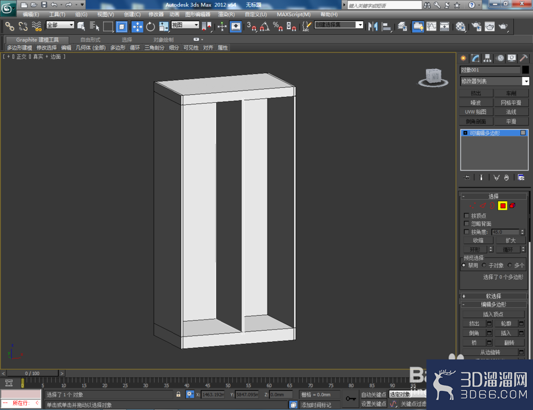Activate Select and Move tool
The width and height of the screenshot is (533, 410).
[x=138, y=26]
